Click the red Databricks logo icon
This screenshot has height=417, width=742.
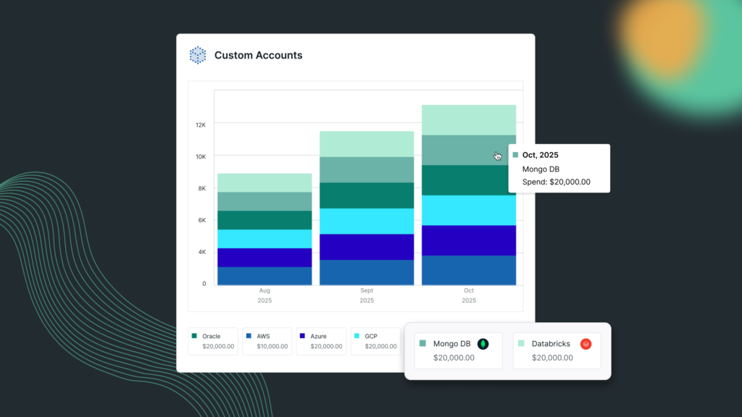click(585, 344)
